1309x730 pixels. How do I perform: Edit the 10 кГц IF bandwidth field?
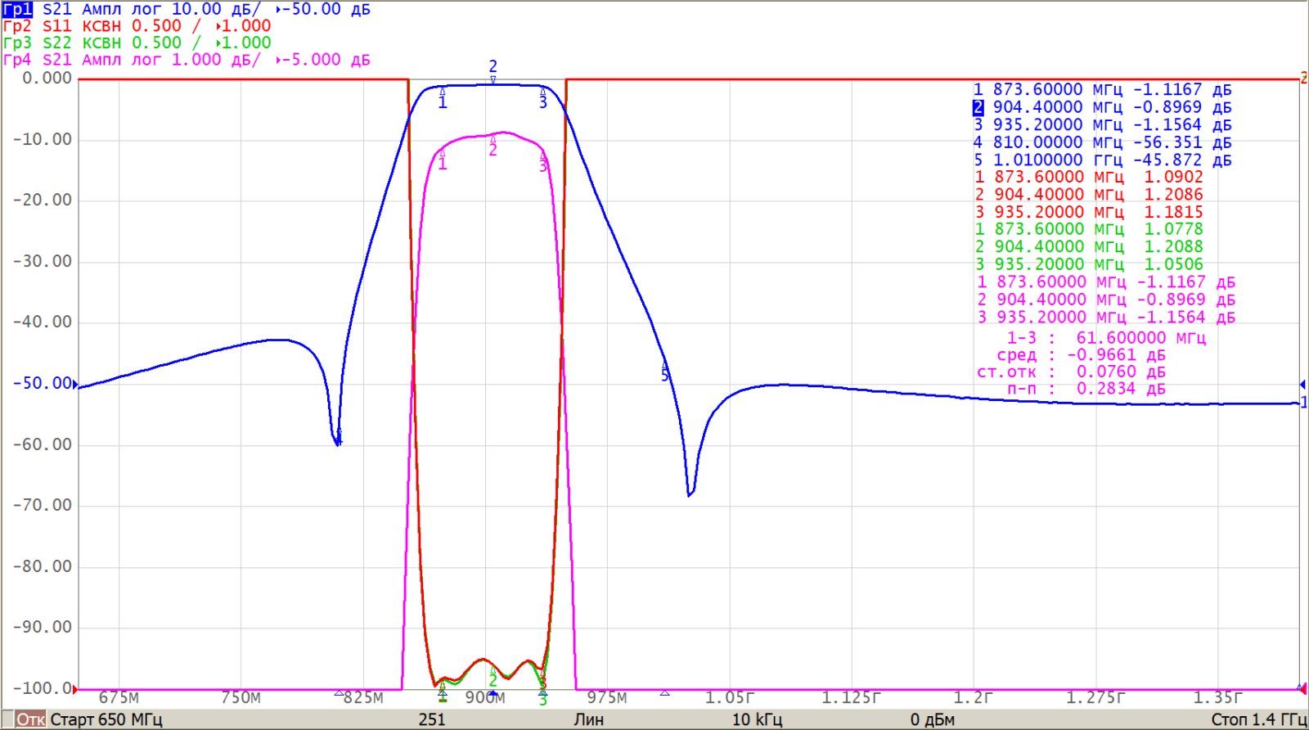coord(757,719)
